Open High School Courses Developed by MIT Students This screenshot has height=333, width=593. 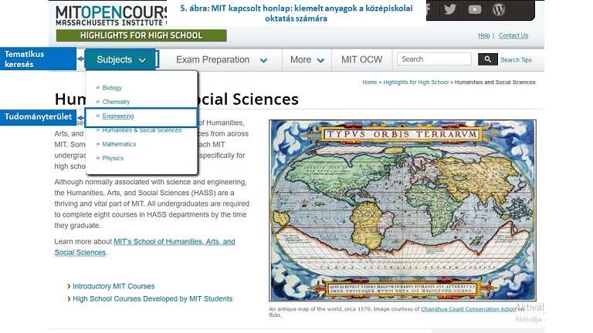click(x=152, y=298)
